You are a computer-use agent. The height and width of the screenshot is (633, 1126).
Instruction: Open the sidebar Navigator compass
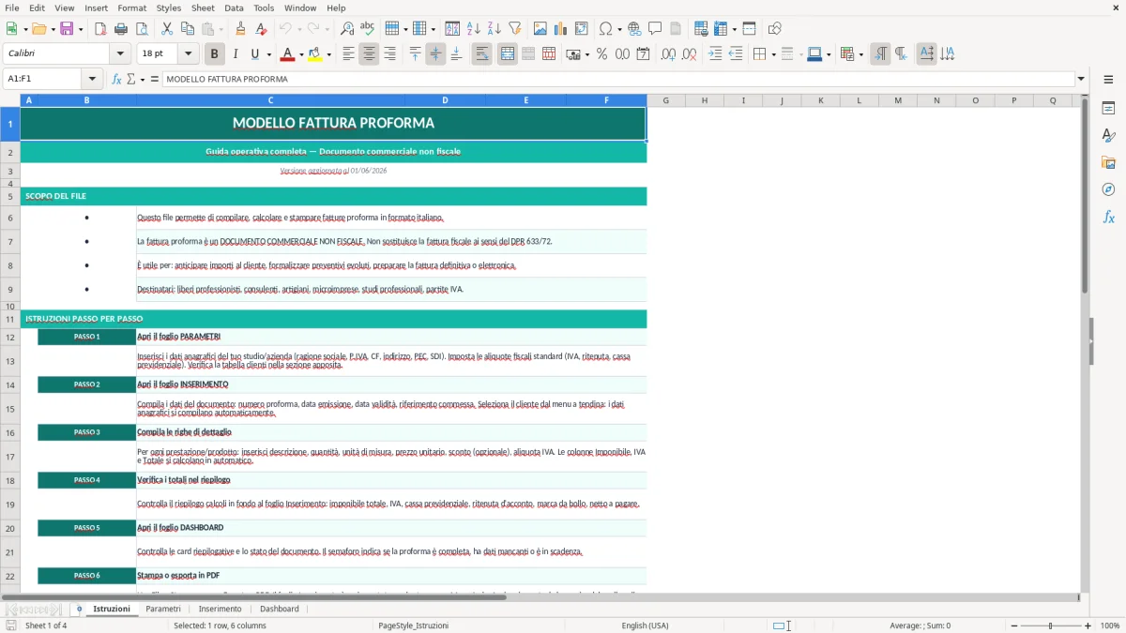click(1108, 189)
